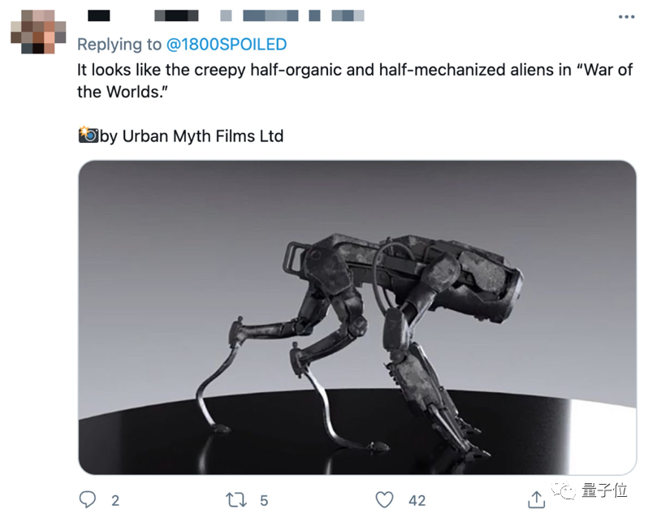The width and height of the screenshot is (648, 518).
Task: Click the blurred handle beside the author name
Action: pyautogui.click(x=292, y=15)
